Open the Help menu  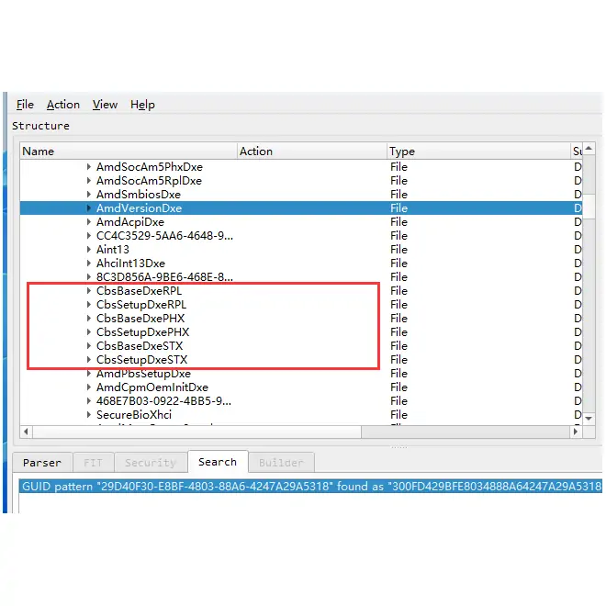(x=142, y=105)
